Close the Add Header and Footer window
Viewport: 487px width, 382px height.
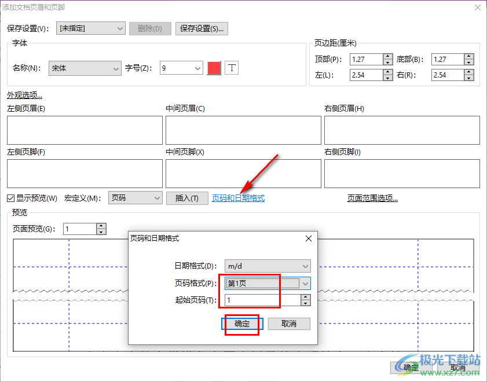click(x=478, y=8)
